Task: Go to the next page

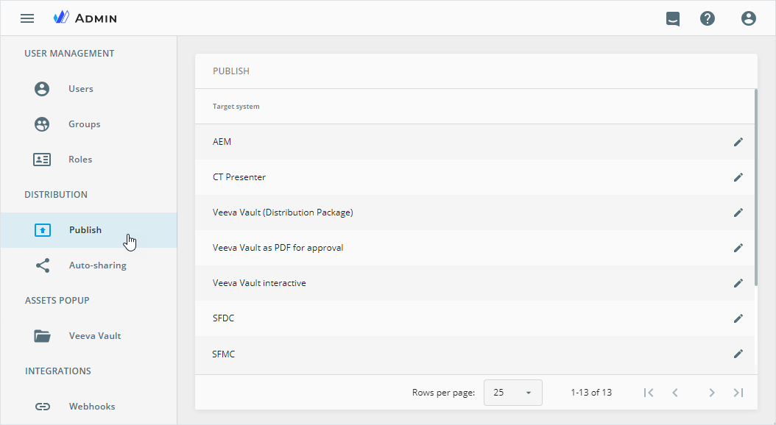Action: pyautogui.click(x=711, y=393)
